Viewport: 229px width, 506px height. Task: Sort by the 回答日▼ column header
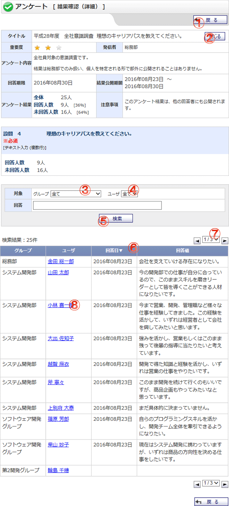(114, 251)
